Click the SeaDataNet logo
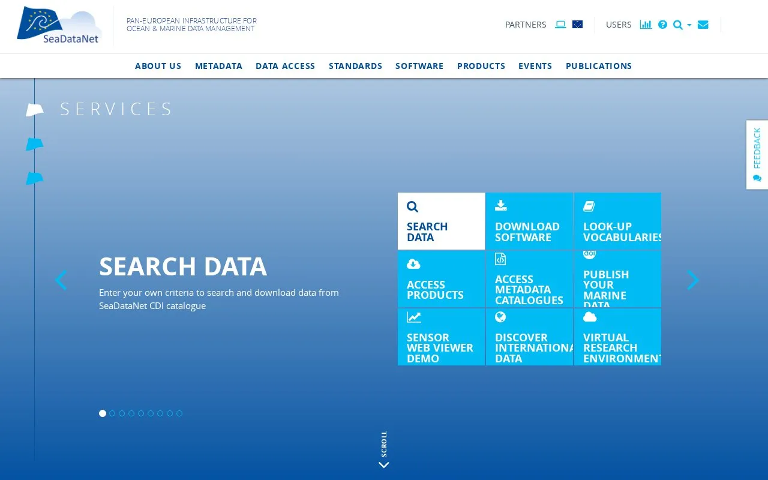 click(x=59, y=26)
